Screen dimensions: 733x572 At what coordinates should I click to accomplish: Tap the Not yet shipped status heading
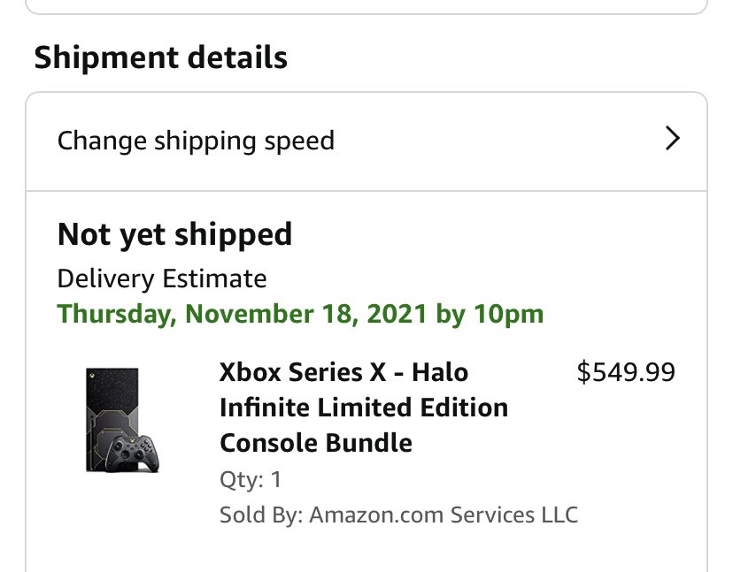click(x=174, y=234)
